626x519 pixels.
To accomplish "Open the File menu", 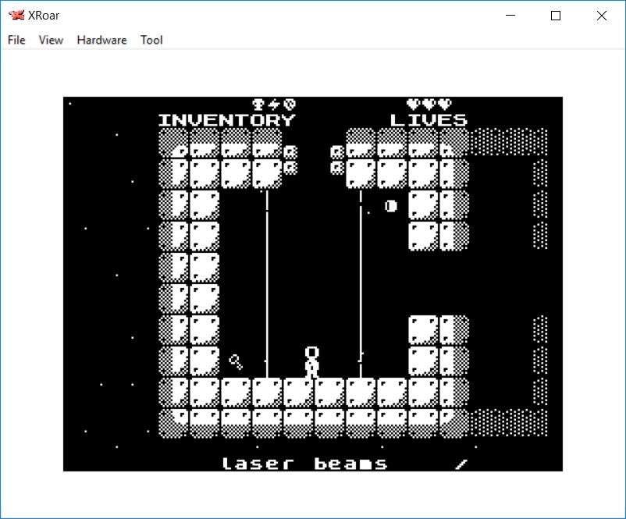I will pos(16,40).
